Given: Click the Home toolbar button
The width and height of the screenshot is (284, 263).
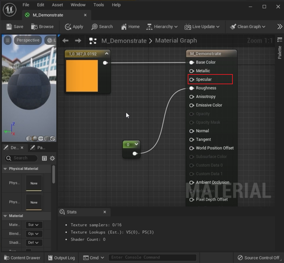Looking at the screenshot, I should point(130,27).
